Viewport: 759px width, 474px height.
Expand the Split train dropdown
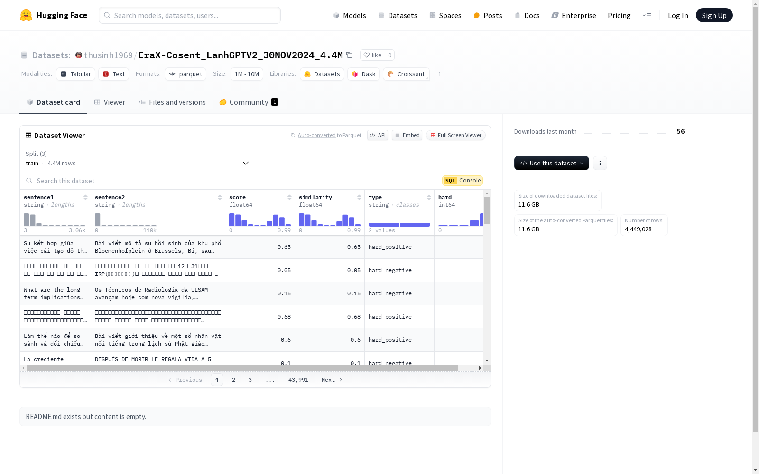(x=138, y=158)
